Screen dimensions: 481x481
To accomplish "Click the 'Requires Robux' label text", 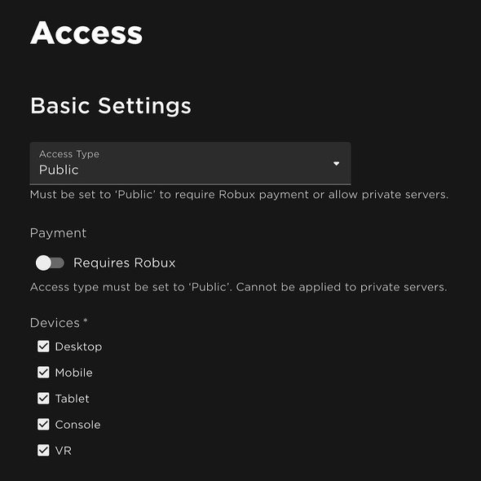I will coord(124,263).
